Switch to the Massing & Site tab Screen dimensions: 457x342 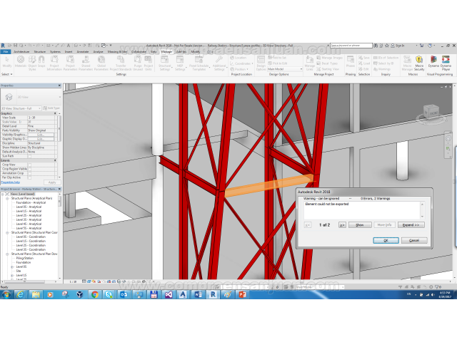[x=117, y=52]
